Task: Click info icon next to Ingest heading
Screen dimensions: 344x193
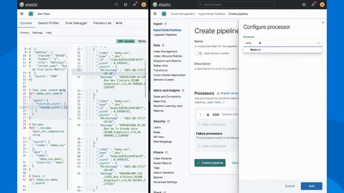Action: (x=166, y=24)
